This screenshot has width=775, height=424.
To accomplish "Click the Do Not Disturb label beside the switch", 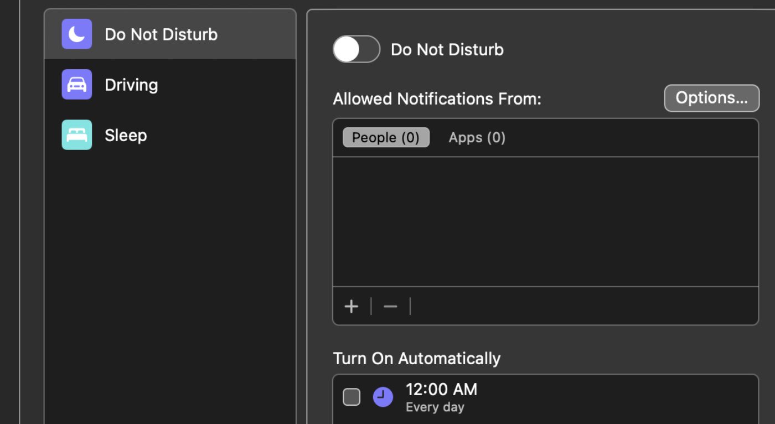I will coord(447,49).
